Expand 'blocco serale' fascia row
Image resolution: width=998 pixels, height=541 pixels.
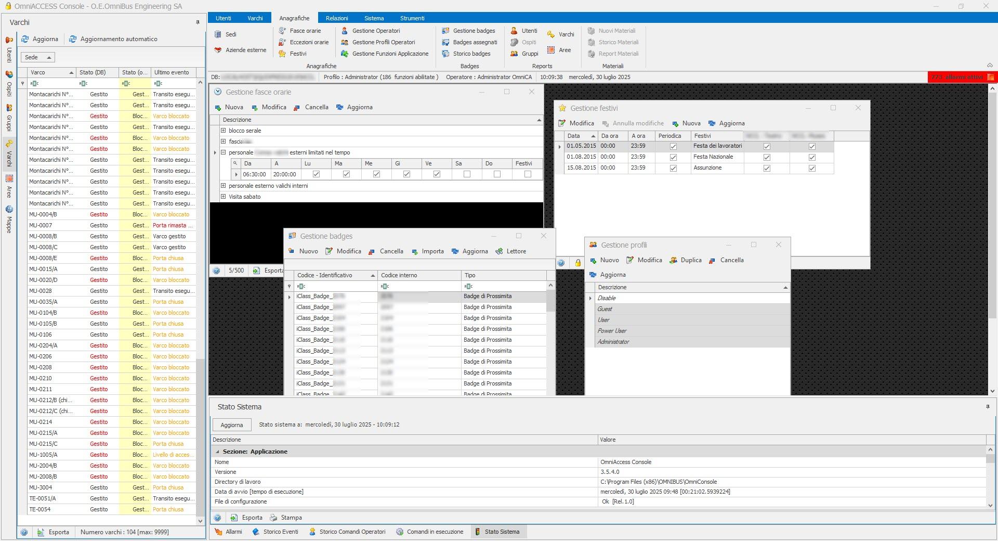pyautogui.click(x=223, y=131)
